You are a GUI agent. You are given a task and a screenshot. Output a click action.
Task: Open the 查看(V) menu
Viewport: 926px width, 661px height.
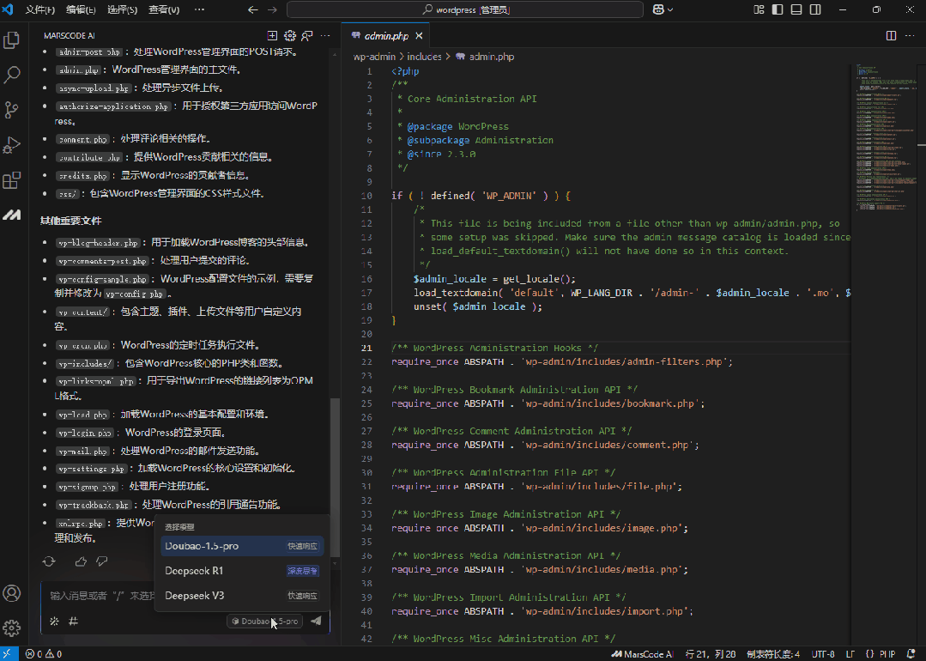point(164,9)
